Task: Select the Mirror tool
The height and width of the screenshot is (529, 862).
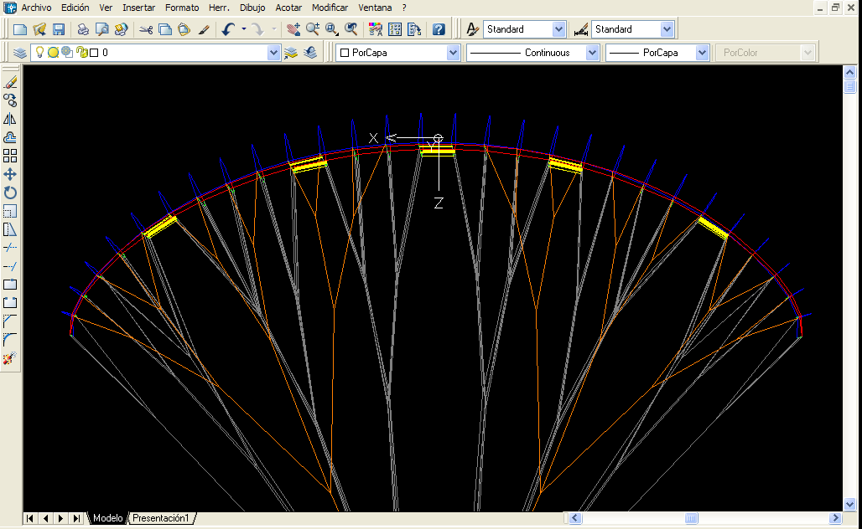Action: (x=10, y=119)
